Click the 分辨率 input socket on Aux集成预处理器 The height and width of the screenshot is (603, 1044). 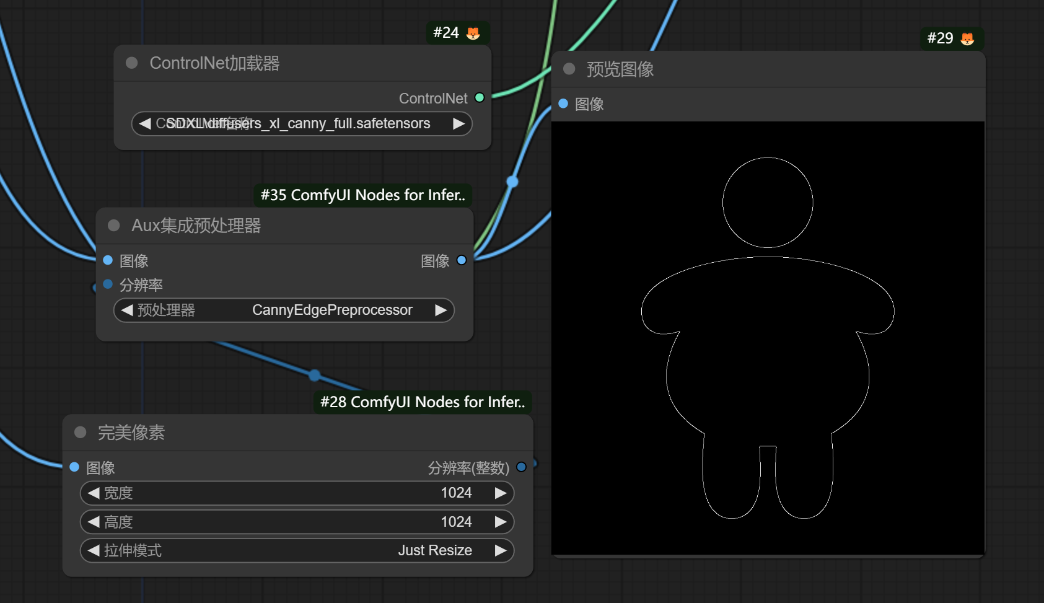point(108,284)
